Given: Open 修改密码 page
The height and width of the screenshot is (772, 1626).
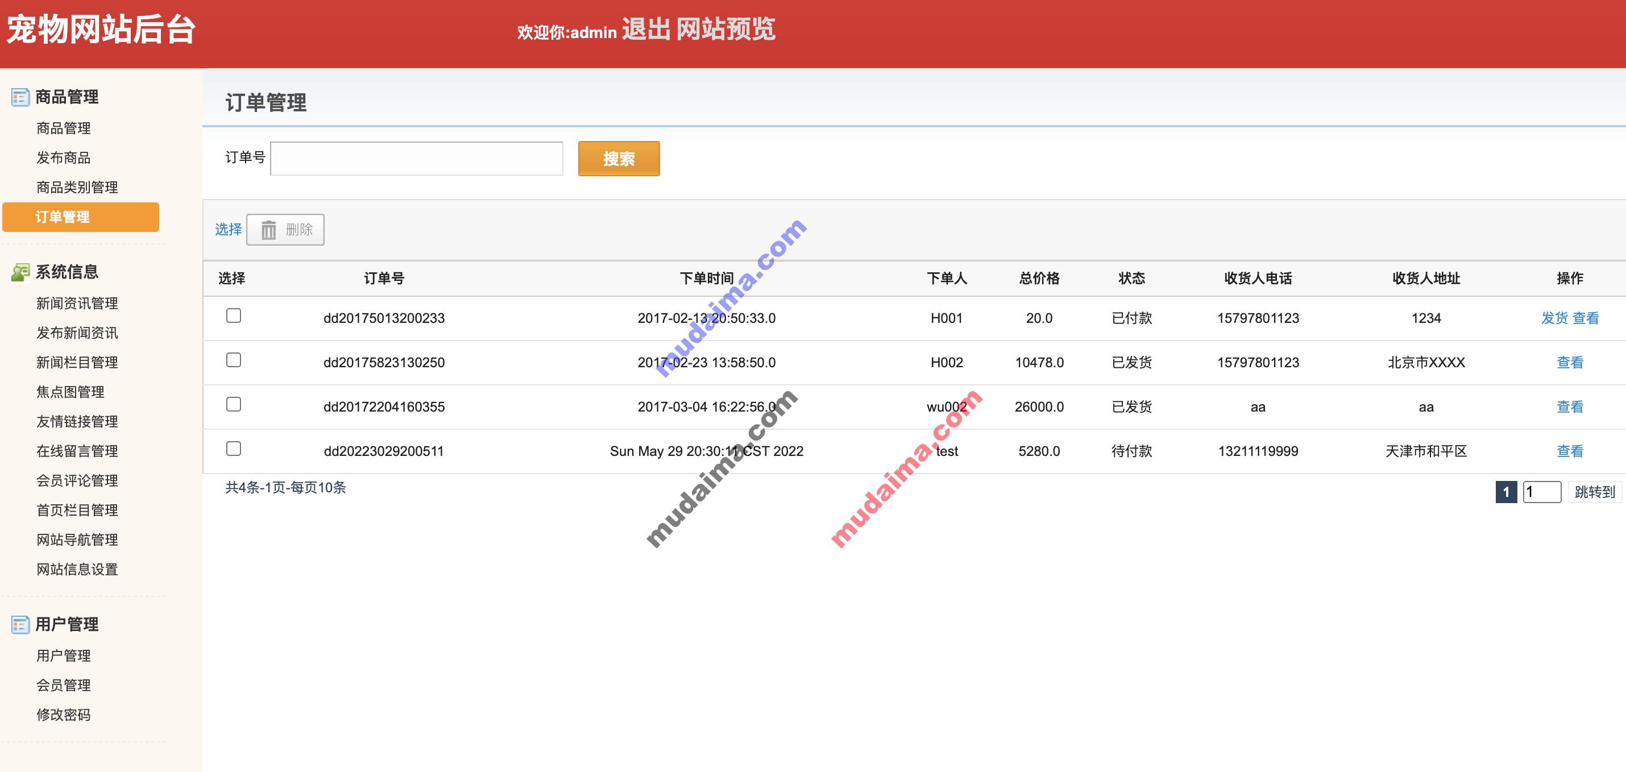Looking at the screenshot, I should (64, 715).
